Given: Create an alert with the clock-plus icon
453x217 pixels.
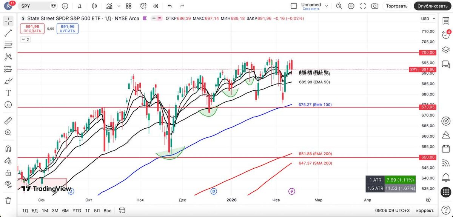Looking at the screenshot, I should [143, 6].
